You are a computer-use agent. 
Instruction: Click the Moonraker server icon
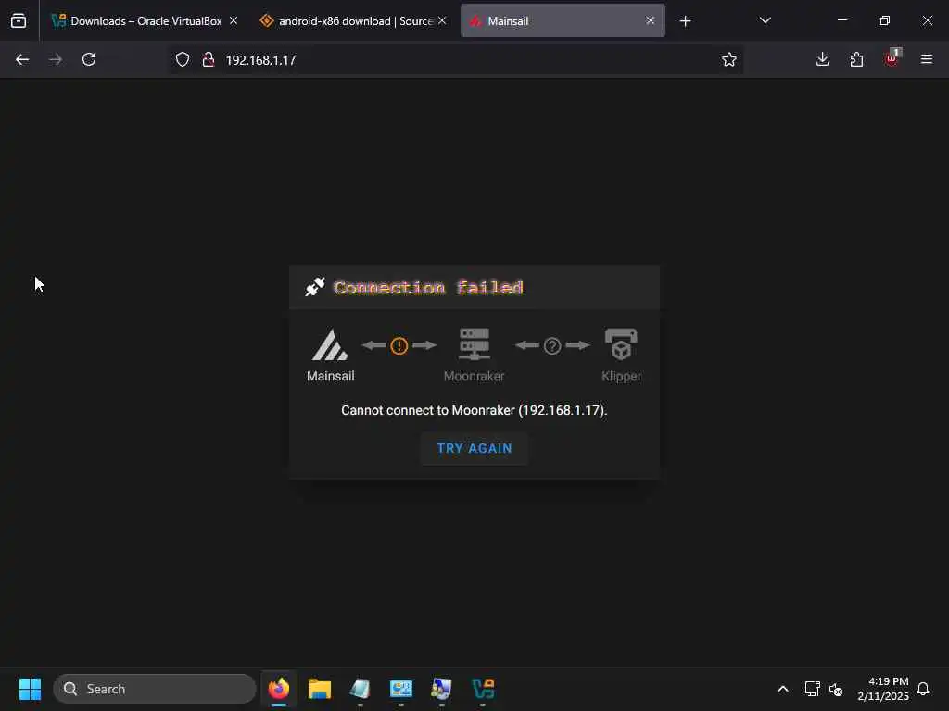coord(474,344)
